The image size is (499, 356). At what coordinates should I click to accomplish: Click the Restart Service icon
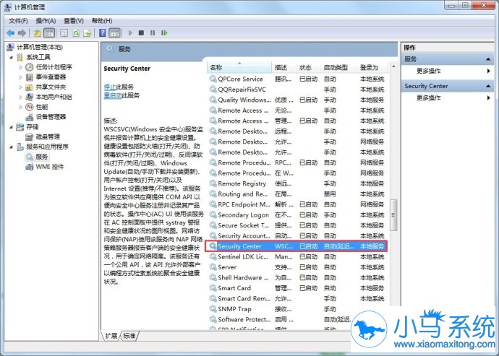[164, 32]
